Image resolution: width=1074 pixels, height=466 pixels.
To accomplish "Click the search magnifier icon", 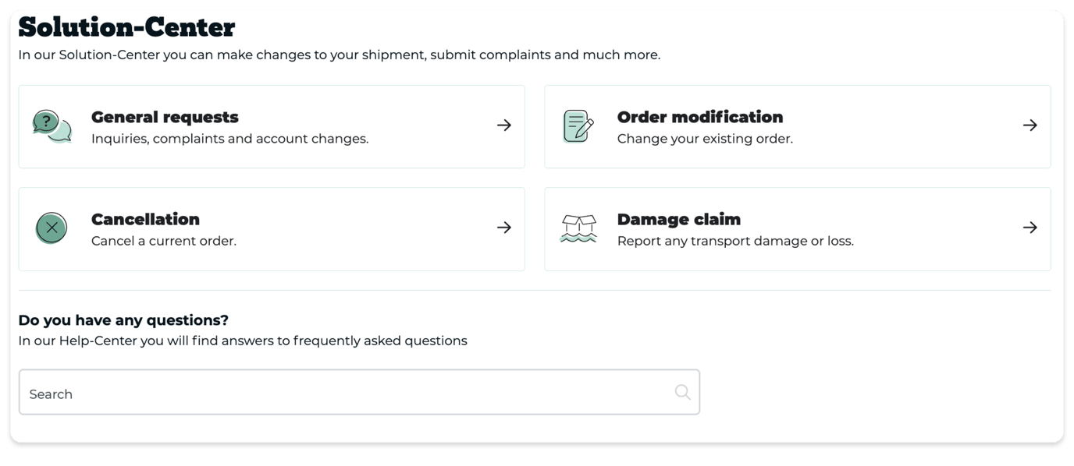I will click(681, 391).
